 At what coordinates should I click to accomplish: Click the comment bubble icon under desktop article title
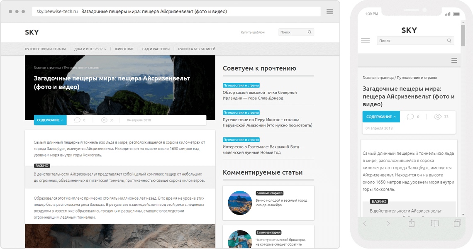click(77, 120)
